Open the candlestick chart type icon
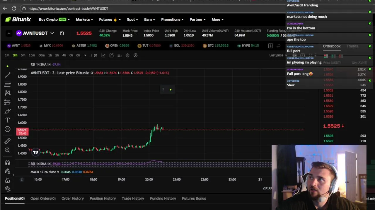The width and height of the screenshot is (375, 210). coord(95,55)
